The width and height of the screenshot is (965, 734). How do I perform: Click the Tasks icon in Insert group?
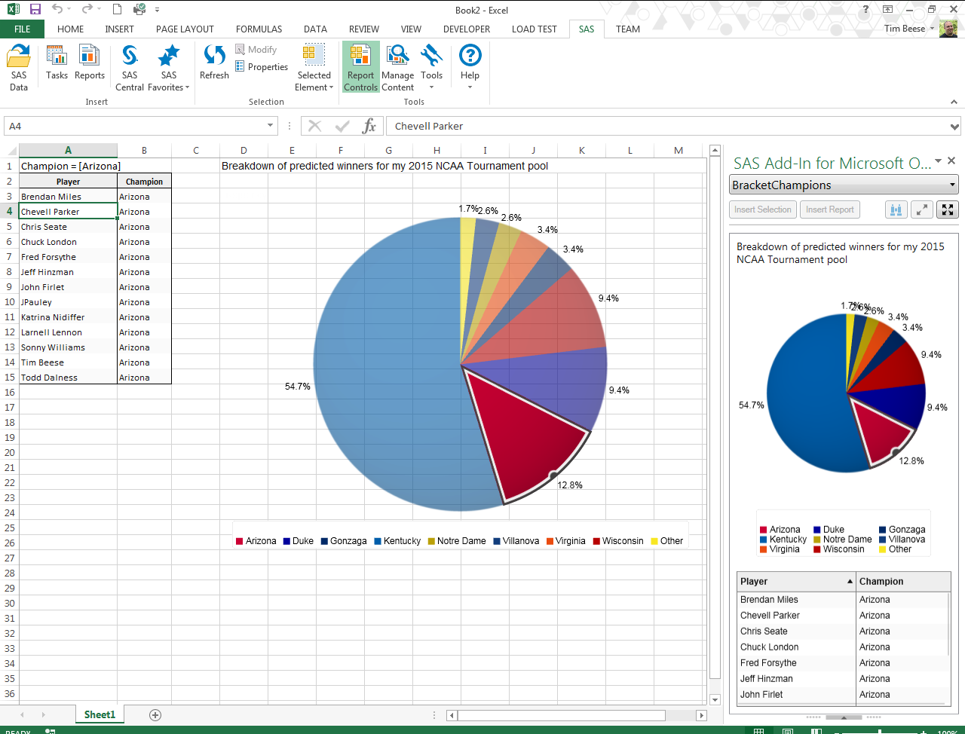[57, 57]
